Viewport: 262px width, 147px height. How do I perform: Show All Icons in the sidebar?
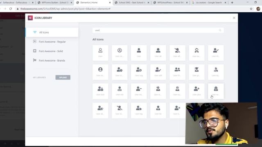pos(52,32)
